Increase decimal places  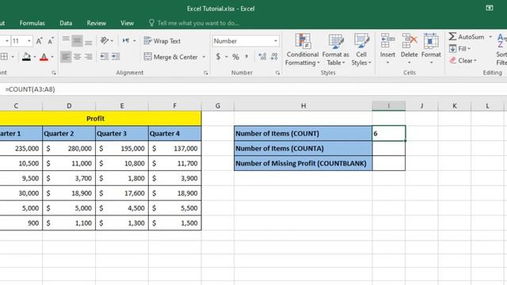tap(262, 57)
